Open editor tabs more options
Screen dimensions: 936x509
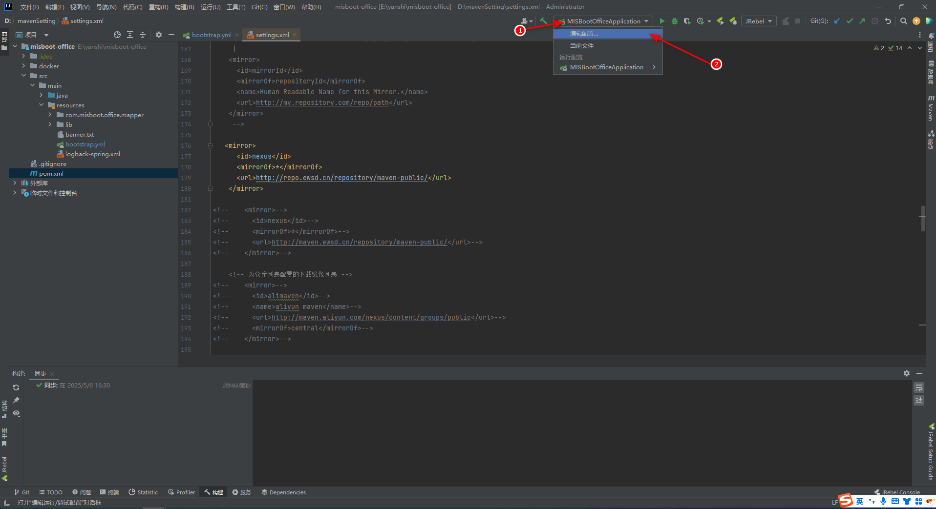[919, 35]
